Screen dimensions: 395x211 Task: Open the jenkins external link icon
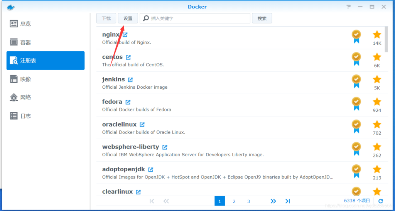pyautogui.click(x=130, y=79)
